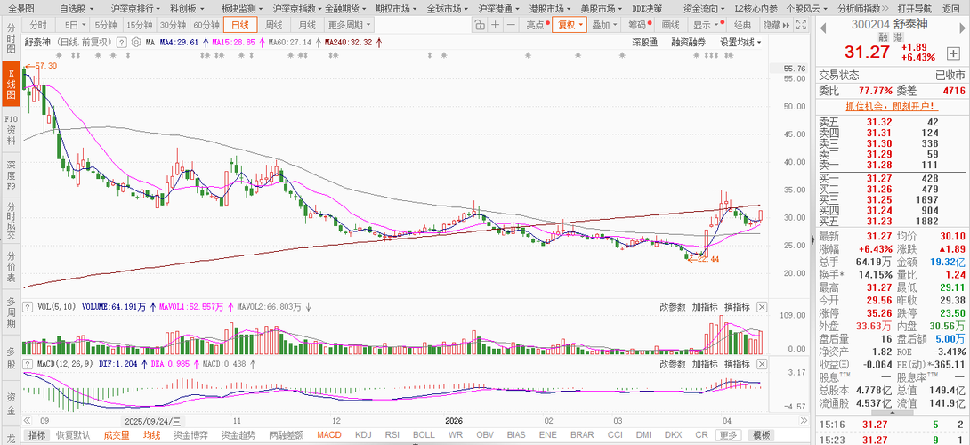
Task: Close the MACD indicator panel
Action: coord(762,364)
